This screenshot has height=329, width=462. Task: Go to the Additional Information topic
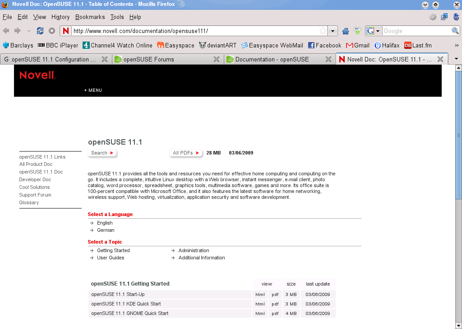coord(202,258)
